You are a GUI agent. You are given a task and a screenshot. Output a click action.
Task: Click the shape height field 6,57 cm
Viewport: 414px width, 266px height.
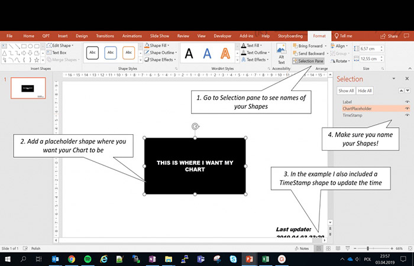[x=368, y=49]
